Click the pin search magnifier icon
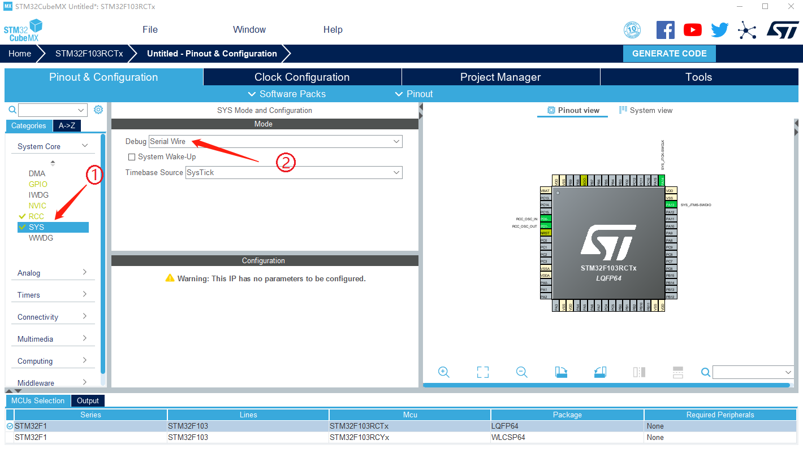Screen dimensions: 803x449 [706, 372]
